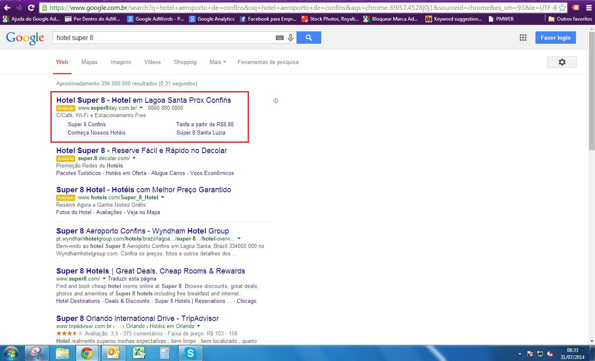Click the Google search input field
This screenshot has height=361, width=595.
[x=164, y=38]
